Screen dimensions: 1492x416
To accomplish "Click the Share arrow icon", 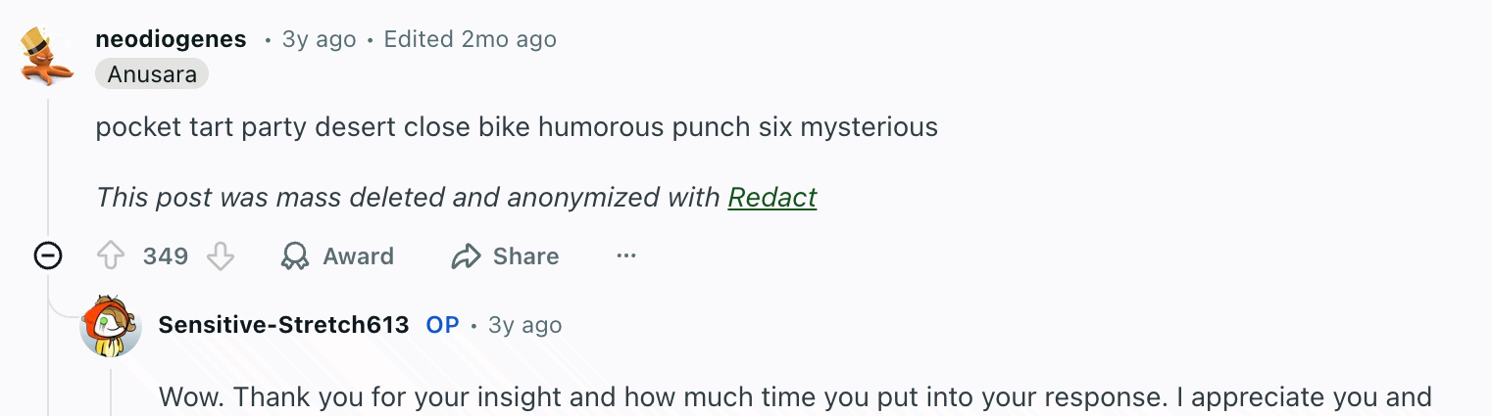I will [x=465, y=256].
